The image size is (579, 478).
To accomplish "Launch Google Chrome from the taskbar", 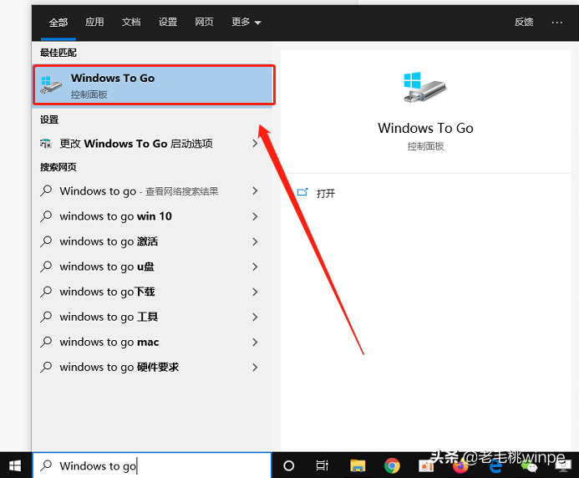I will point(392,465).
